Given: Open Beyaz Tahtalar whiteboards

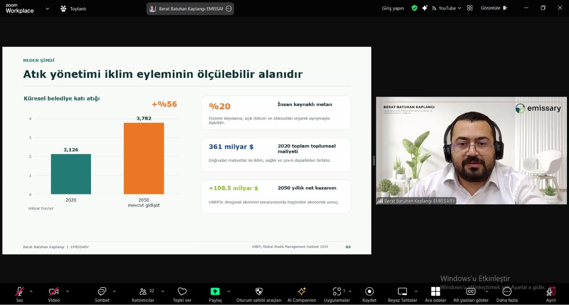Looking at the screenshot, I should [x=402, y=292].
